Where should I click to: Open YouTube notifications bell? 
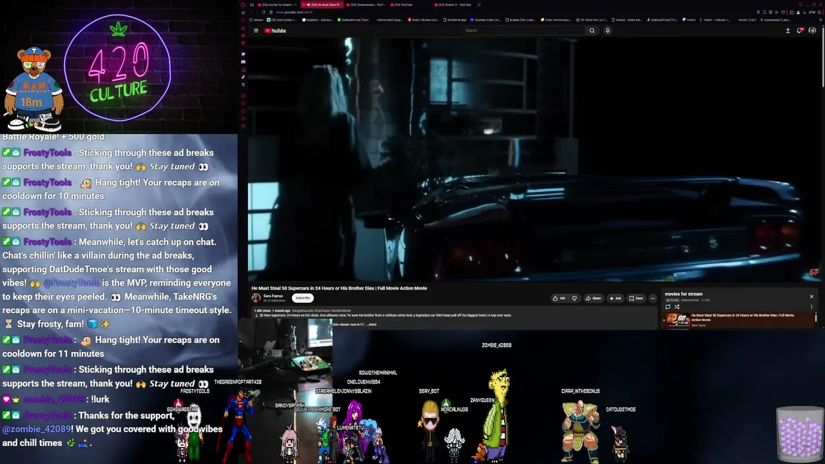[x=800, y=30]
